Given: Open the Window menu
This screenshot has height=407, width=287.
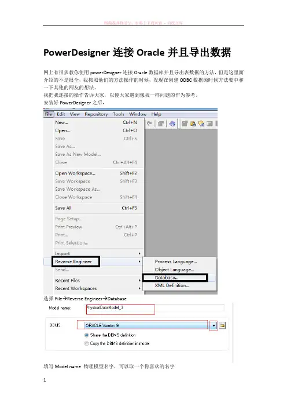Looking at the screenshot, I should pos(138,114).
